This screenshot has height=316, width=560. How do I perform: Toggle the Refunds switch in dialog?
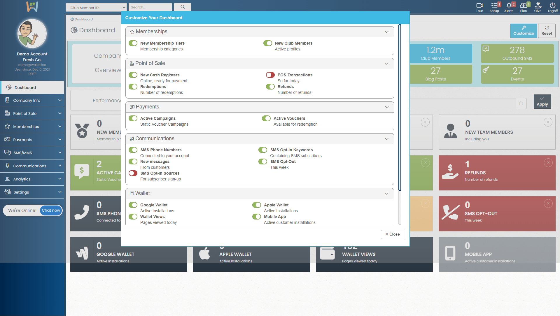pyautogui.click(x=270, y=87)
